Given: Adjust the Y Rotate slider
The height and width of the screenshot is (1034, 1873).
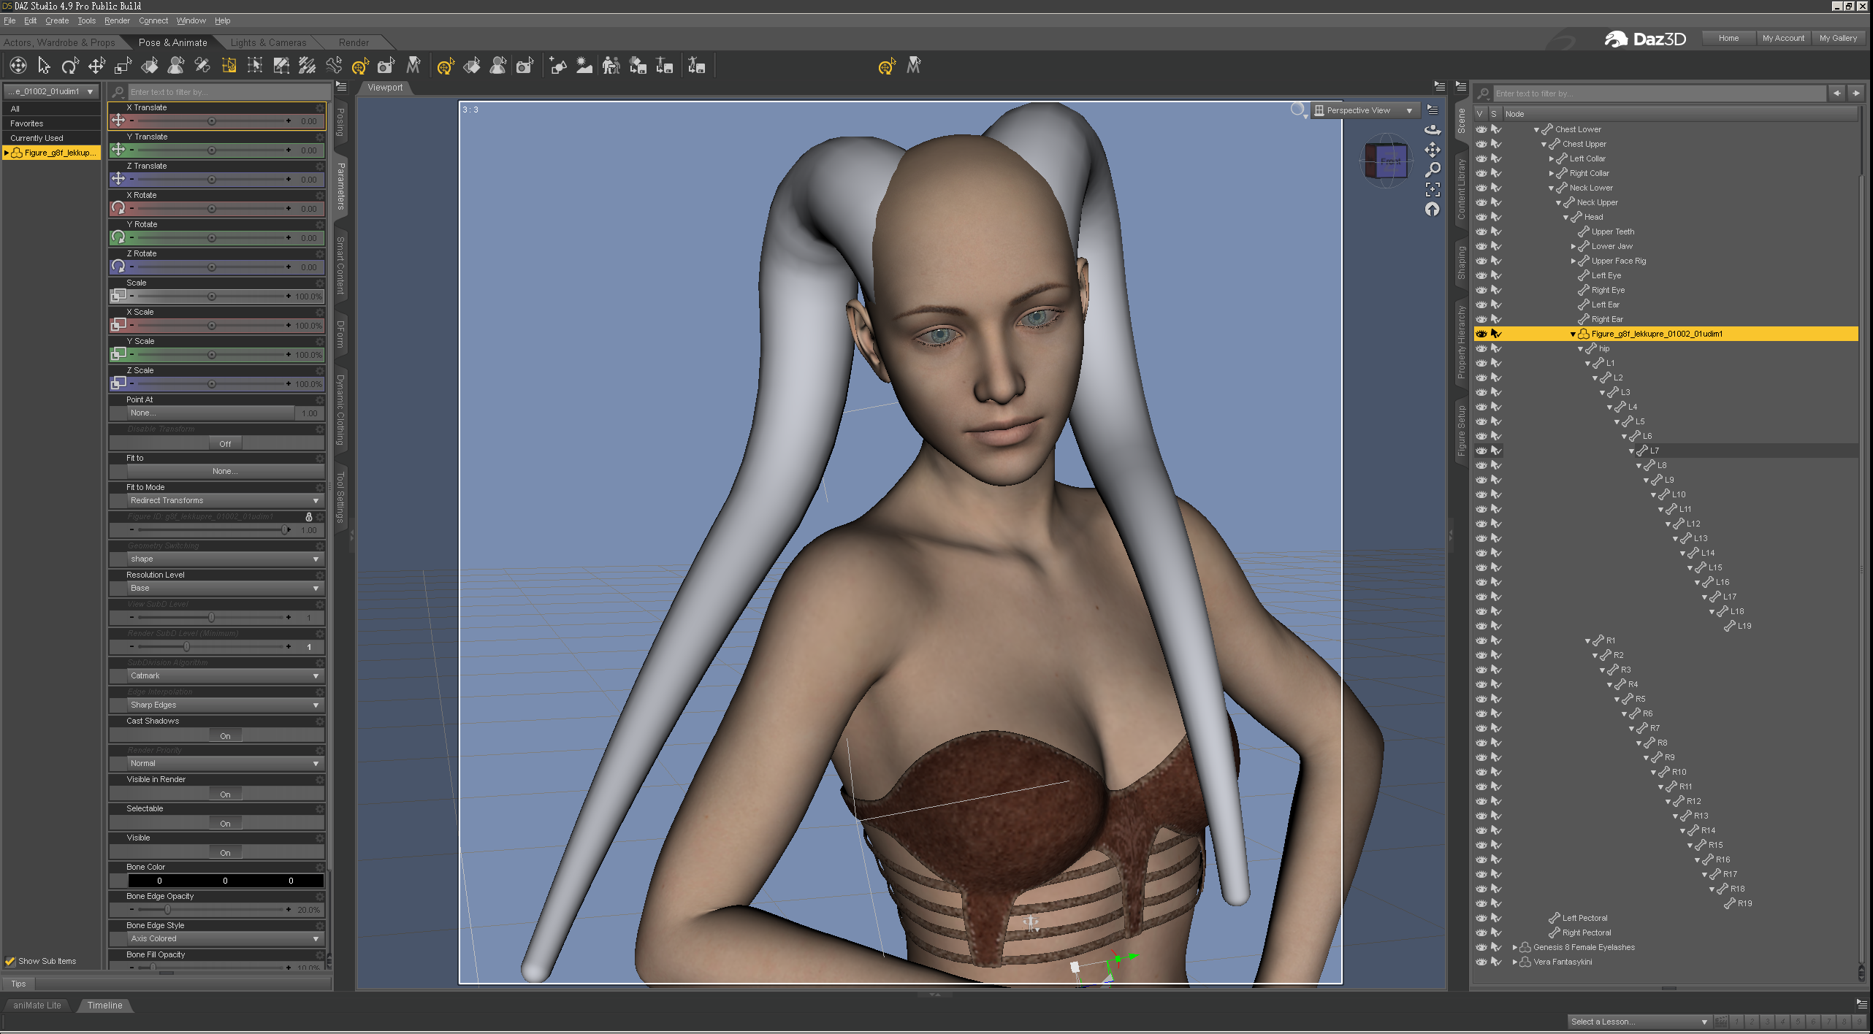Looking at the screenshot, I should point(211,237).
